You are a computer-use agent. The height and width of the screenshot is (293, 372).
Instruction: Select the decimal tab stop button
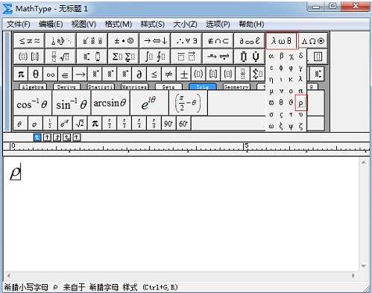click(x=77, y=137)
